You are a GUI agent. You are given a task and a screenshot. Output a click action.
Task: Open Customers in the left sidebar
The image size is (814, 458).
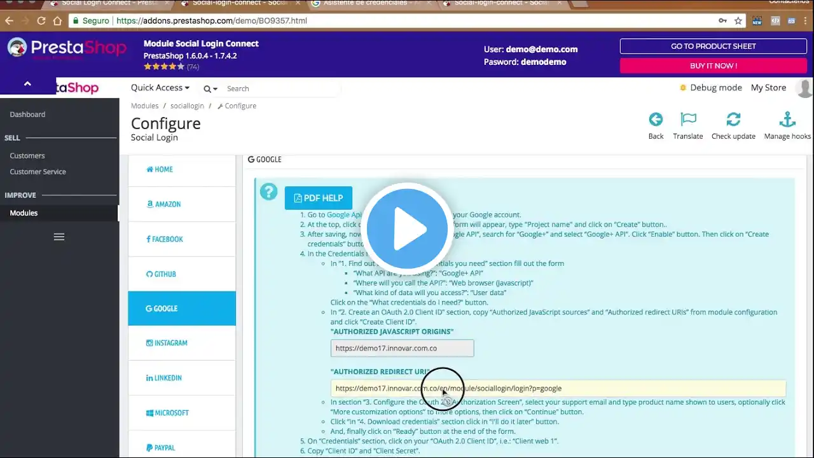(27, 156)
